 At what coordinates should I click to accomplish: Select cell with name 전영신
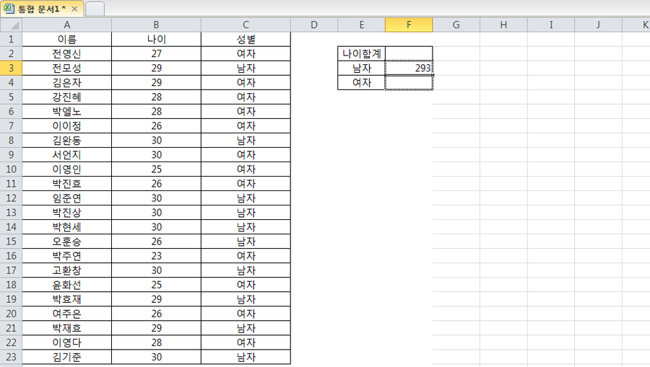(66, 54)
